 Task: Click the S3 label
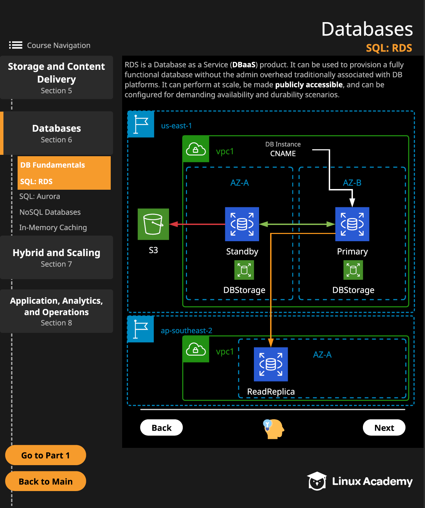click(x=153, y=250)
